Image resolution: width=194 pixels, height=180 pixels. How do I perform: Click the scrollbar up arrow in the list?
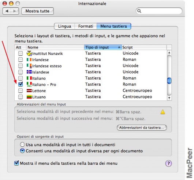click(x=169, y=53)
